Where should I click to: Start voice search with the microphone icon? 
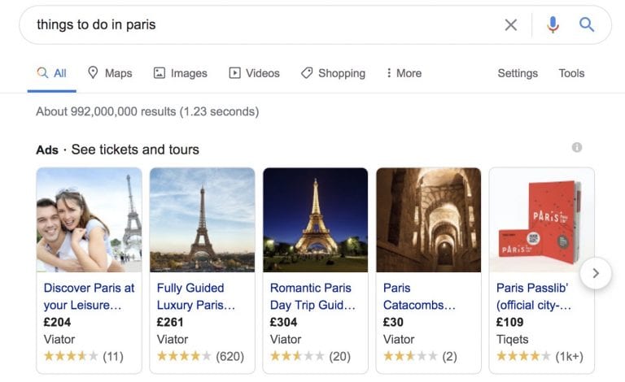coord(553,24)
